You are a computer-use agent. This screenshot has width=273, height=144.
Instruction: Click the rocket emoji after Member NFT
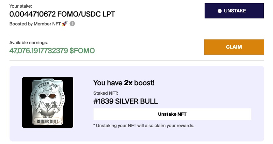[64, 24]
